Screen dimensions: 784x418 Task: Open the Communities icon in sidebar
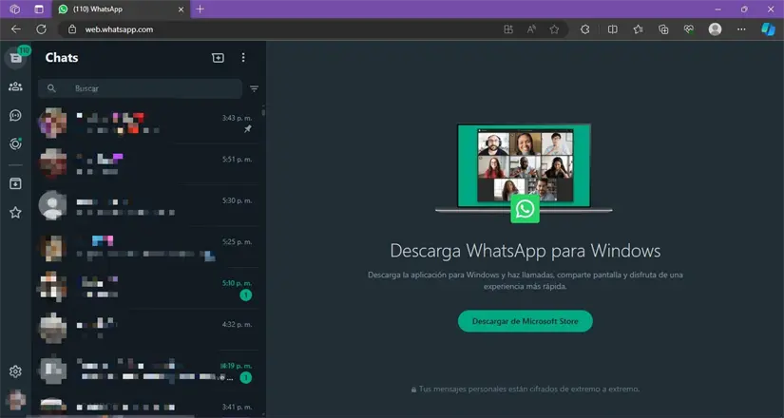coord(15,86)
